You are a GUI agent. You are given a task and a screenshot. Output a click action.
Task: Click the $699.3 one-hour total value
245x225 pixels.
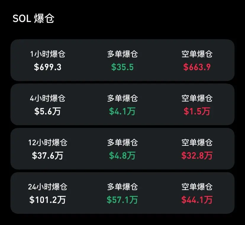pyautogui.click(x=48, y=67)
